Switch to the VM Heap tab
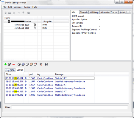Viewport: 134px width, 118px height. [94, 12]
